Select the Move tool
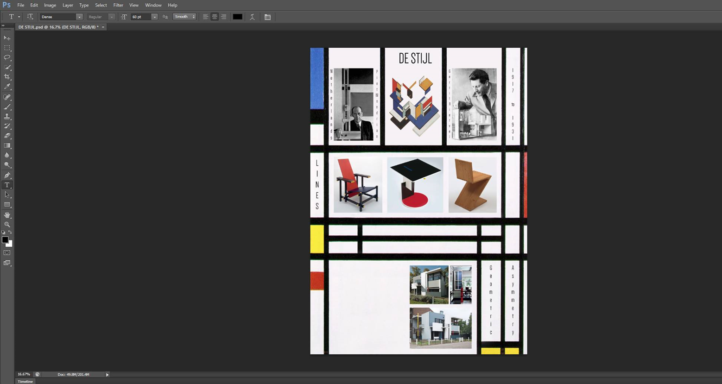 [7, 38]
